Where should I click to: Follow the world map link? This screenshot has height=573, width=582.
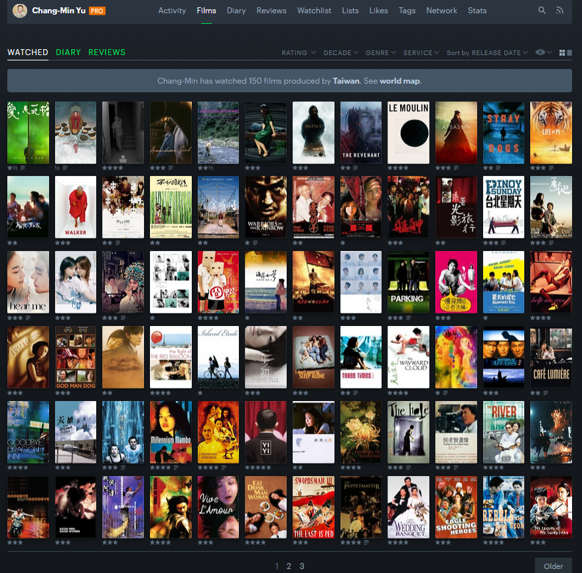point(400,81)
